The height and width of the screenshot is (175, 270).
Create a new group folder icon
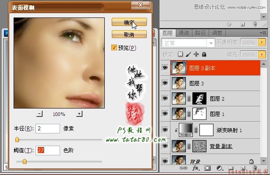click(x=231, y=168)
